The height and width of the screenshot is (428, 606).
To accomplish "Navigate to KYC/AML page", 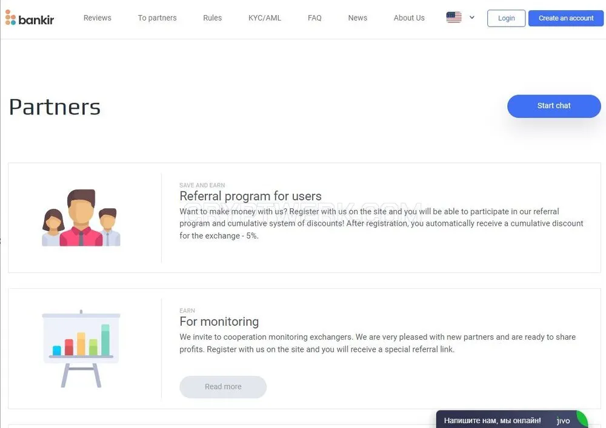I will [265, 18].
